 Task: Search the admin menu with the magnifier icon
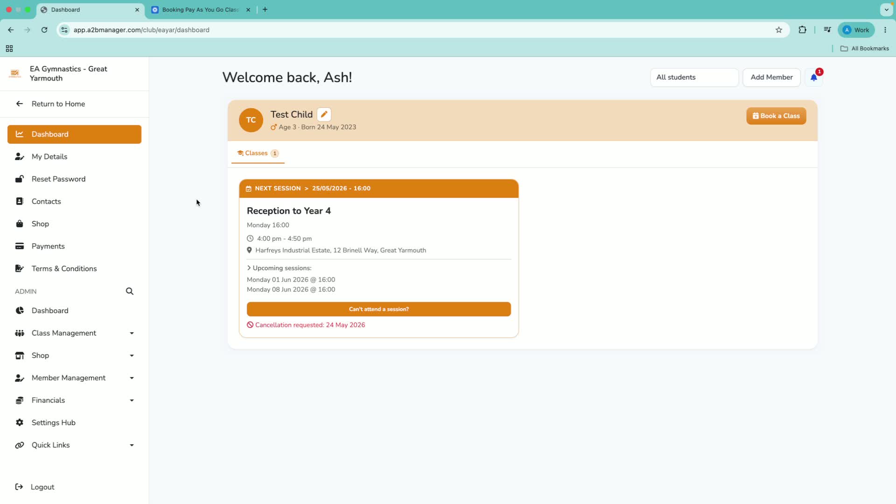[130, 291]
